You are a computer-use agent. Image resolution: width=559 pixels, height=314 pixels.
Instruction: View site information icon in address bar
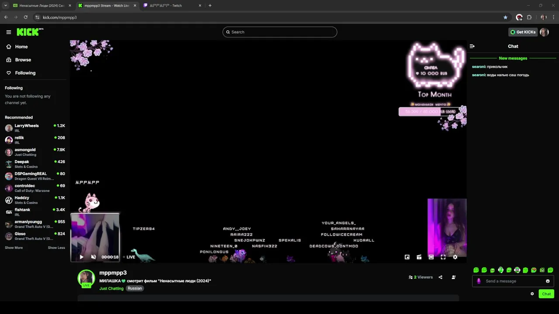click(x=37, y=17)
